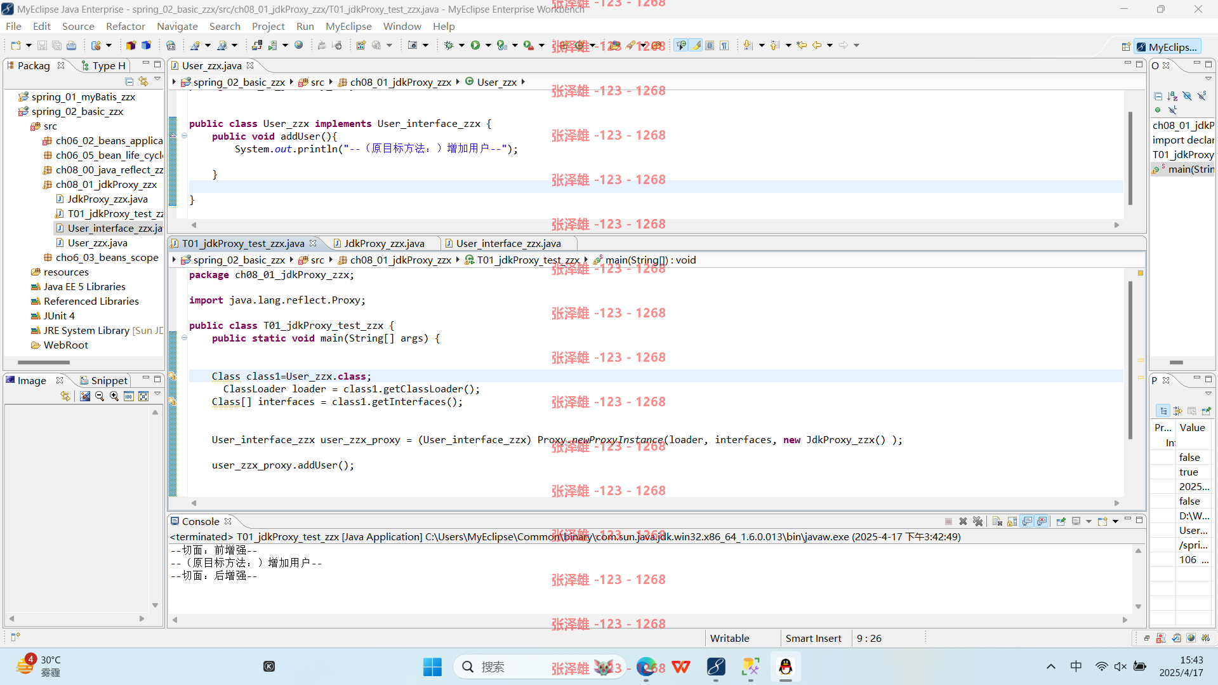Open the Navigate menu
Image resolution: width=1218 pixels, height=685 pixels.
click(177, 26)
